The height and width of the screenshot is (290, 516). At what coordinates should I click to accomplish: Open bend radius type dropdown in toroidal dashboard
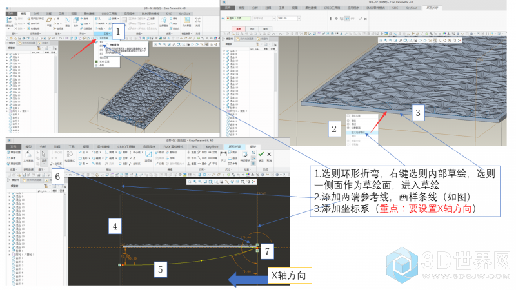[x=274, y=19]
